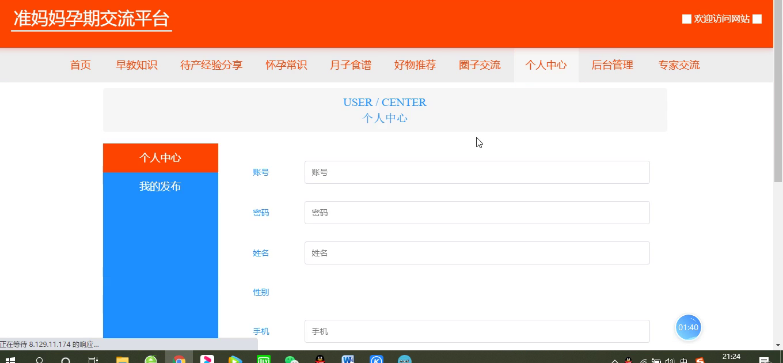Image resolution: width=783 pixels, height=363 pixels.
Task: Open the 怀孕常识 nav item
Action: pyautogui.click(x=286, y=65)
